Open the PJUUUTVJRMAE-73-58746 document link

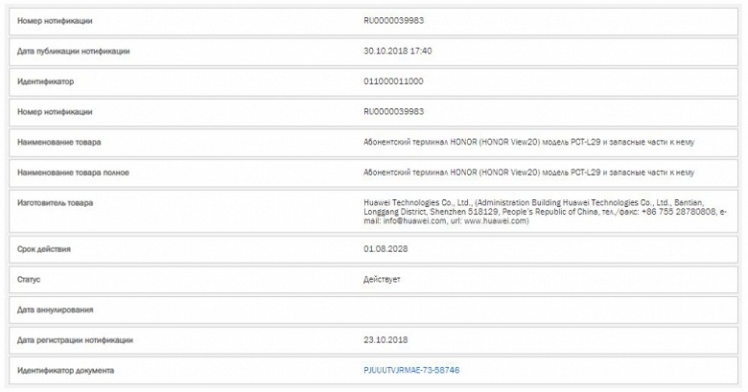(x=411, y=370)
